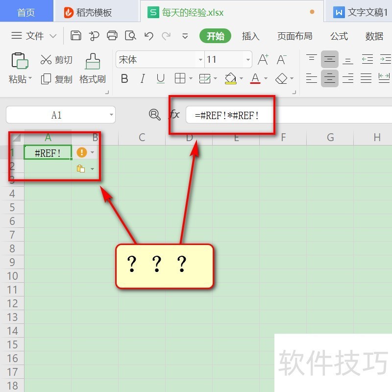The width and height of the screenshot is (392, 392).
Task: Click the error warning exclamation icon
Action: [x=81, y=152]
